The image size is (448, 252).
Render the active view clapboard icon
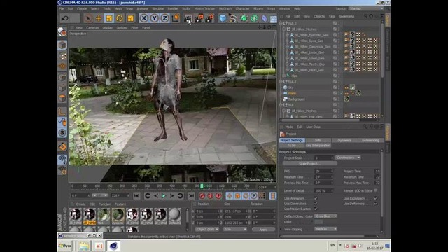coord(188,18)
